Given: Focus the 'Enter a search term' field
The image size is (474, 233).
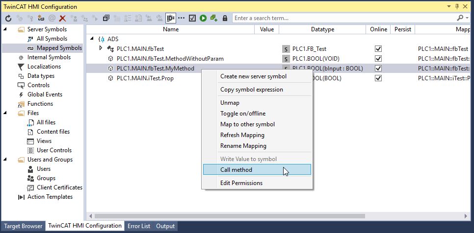Looking at the screenshot, I should [x=344, y=18].
